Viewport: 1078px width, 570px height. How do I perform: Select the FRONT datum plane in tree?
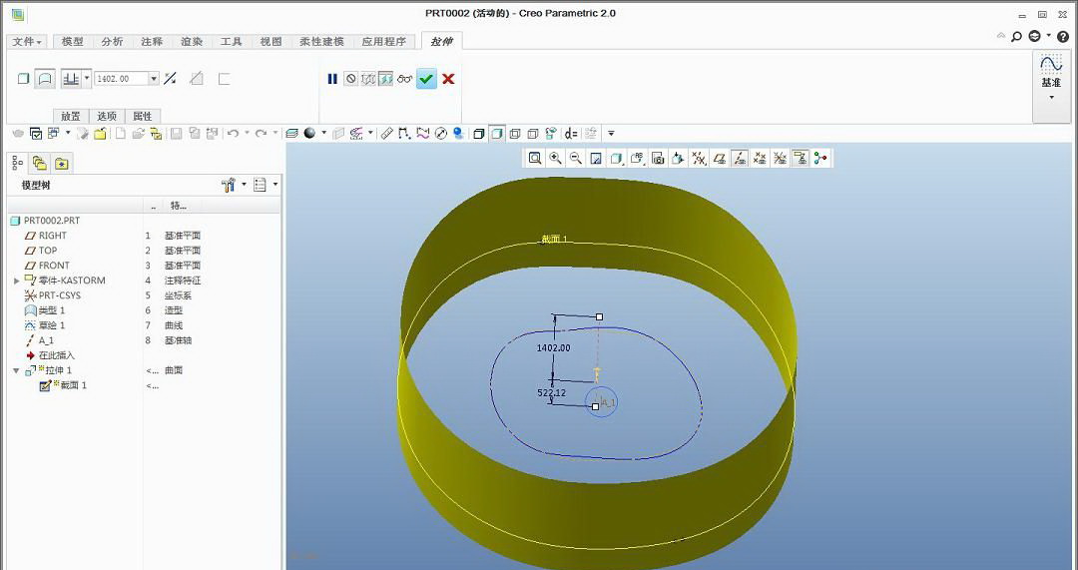(54, 266)
